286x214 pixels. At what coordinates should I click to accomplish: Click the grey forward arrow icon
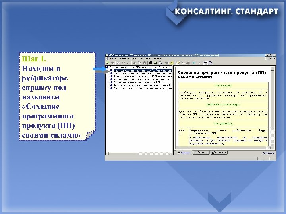(x=199, y=63)
